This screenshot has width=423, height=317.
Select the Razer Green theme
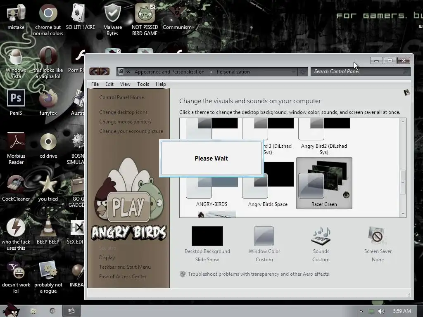tap(324, 183)
